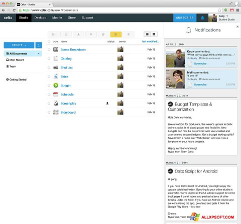Open Getting Started in sidebar
This screenshot has width=241, height=224.
click(x=17, y=79)
